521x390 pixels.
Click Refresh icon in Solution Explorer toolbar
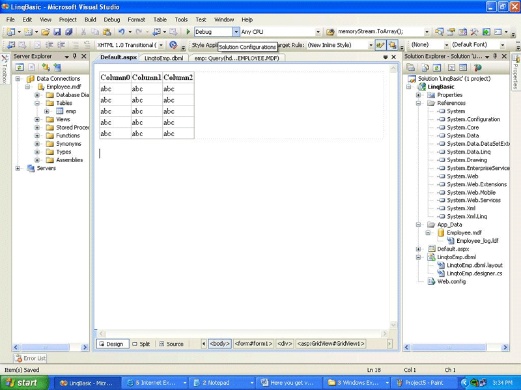tap(436, 67)
